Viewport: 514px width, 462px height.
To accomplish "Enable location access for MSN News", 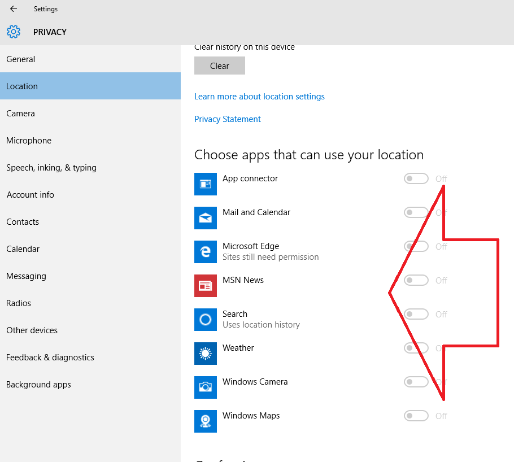I will tap(416, 280).
